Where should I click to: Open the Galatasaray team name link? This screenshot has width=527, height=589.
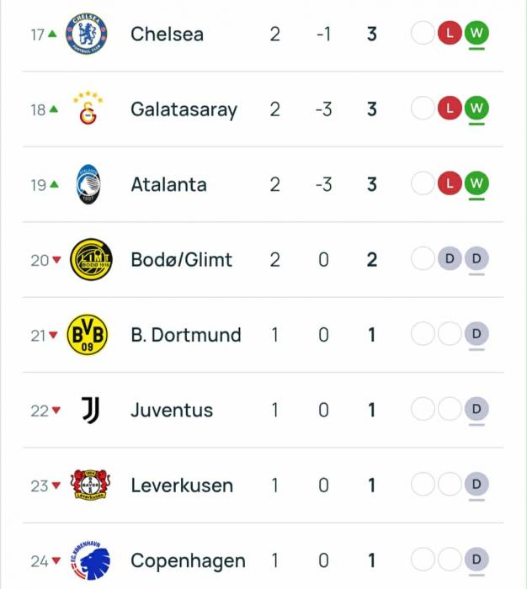(184, 109)
